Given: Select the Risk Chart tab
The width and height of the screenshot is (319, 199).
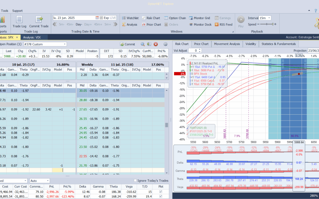Looking at the screenshot, I should point(182,44).
